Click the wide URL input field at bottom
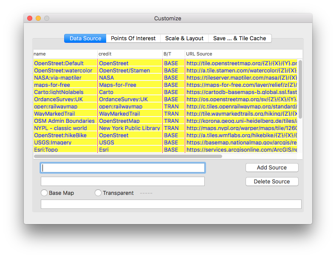The image size is (336, 258). point(171,204)
